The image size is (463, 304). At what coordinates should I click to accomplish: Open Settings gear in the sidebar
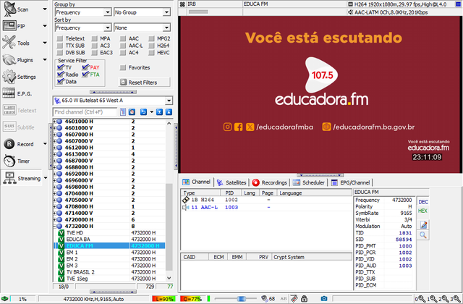pyautogui.click(x=9, y=77)
